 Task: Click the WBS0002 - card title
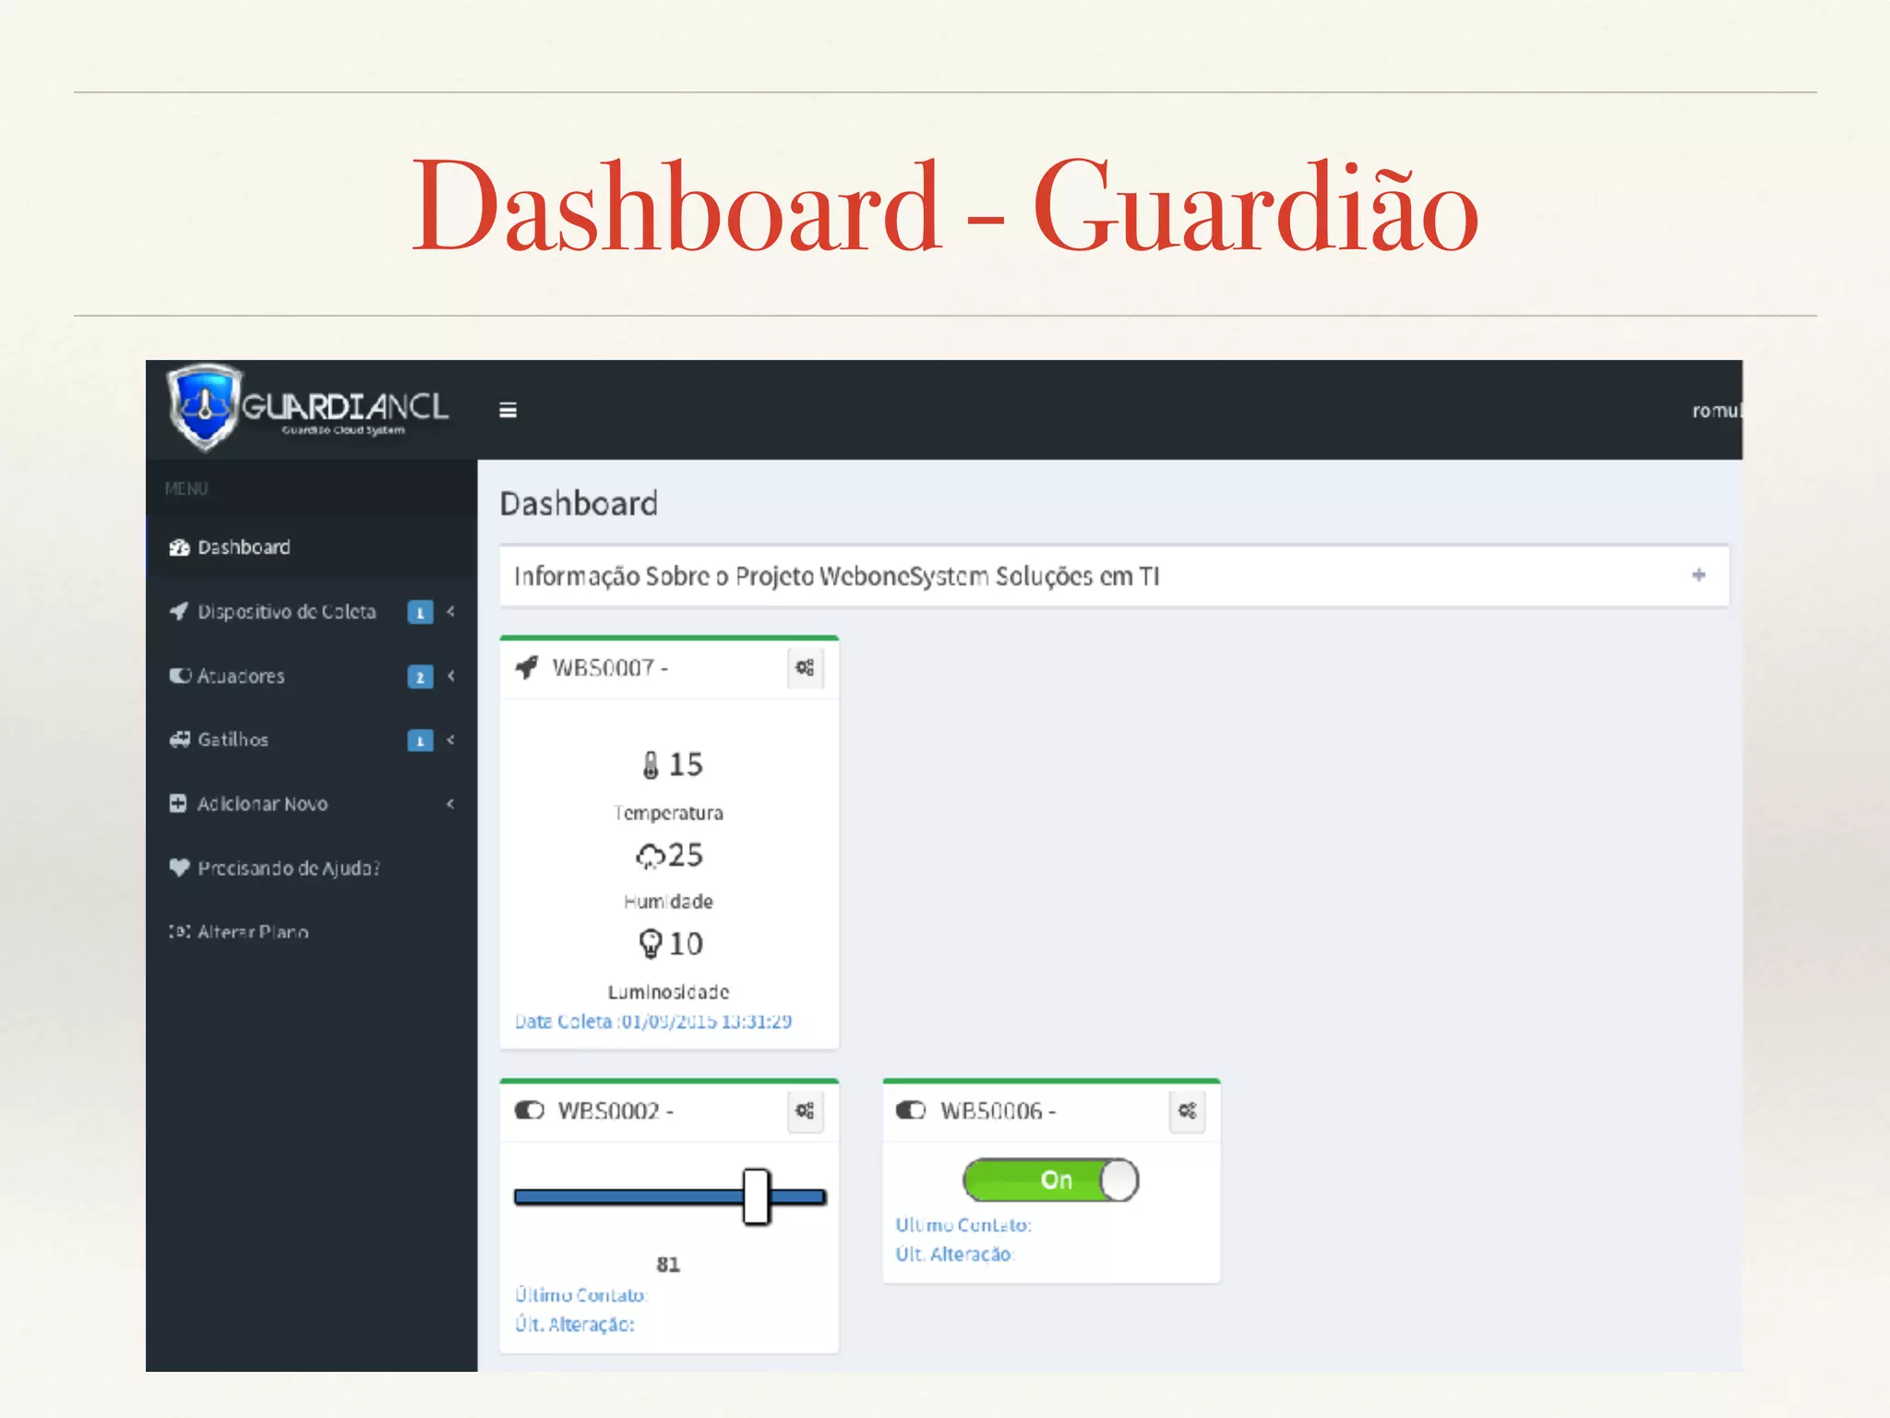coord(615,1111)
